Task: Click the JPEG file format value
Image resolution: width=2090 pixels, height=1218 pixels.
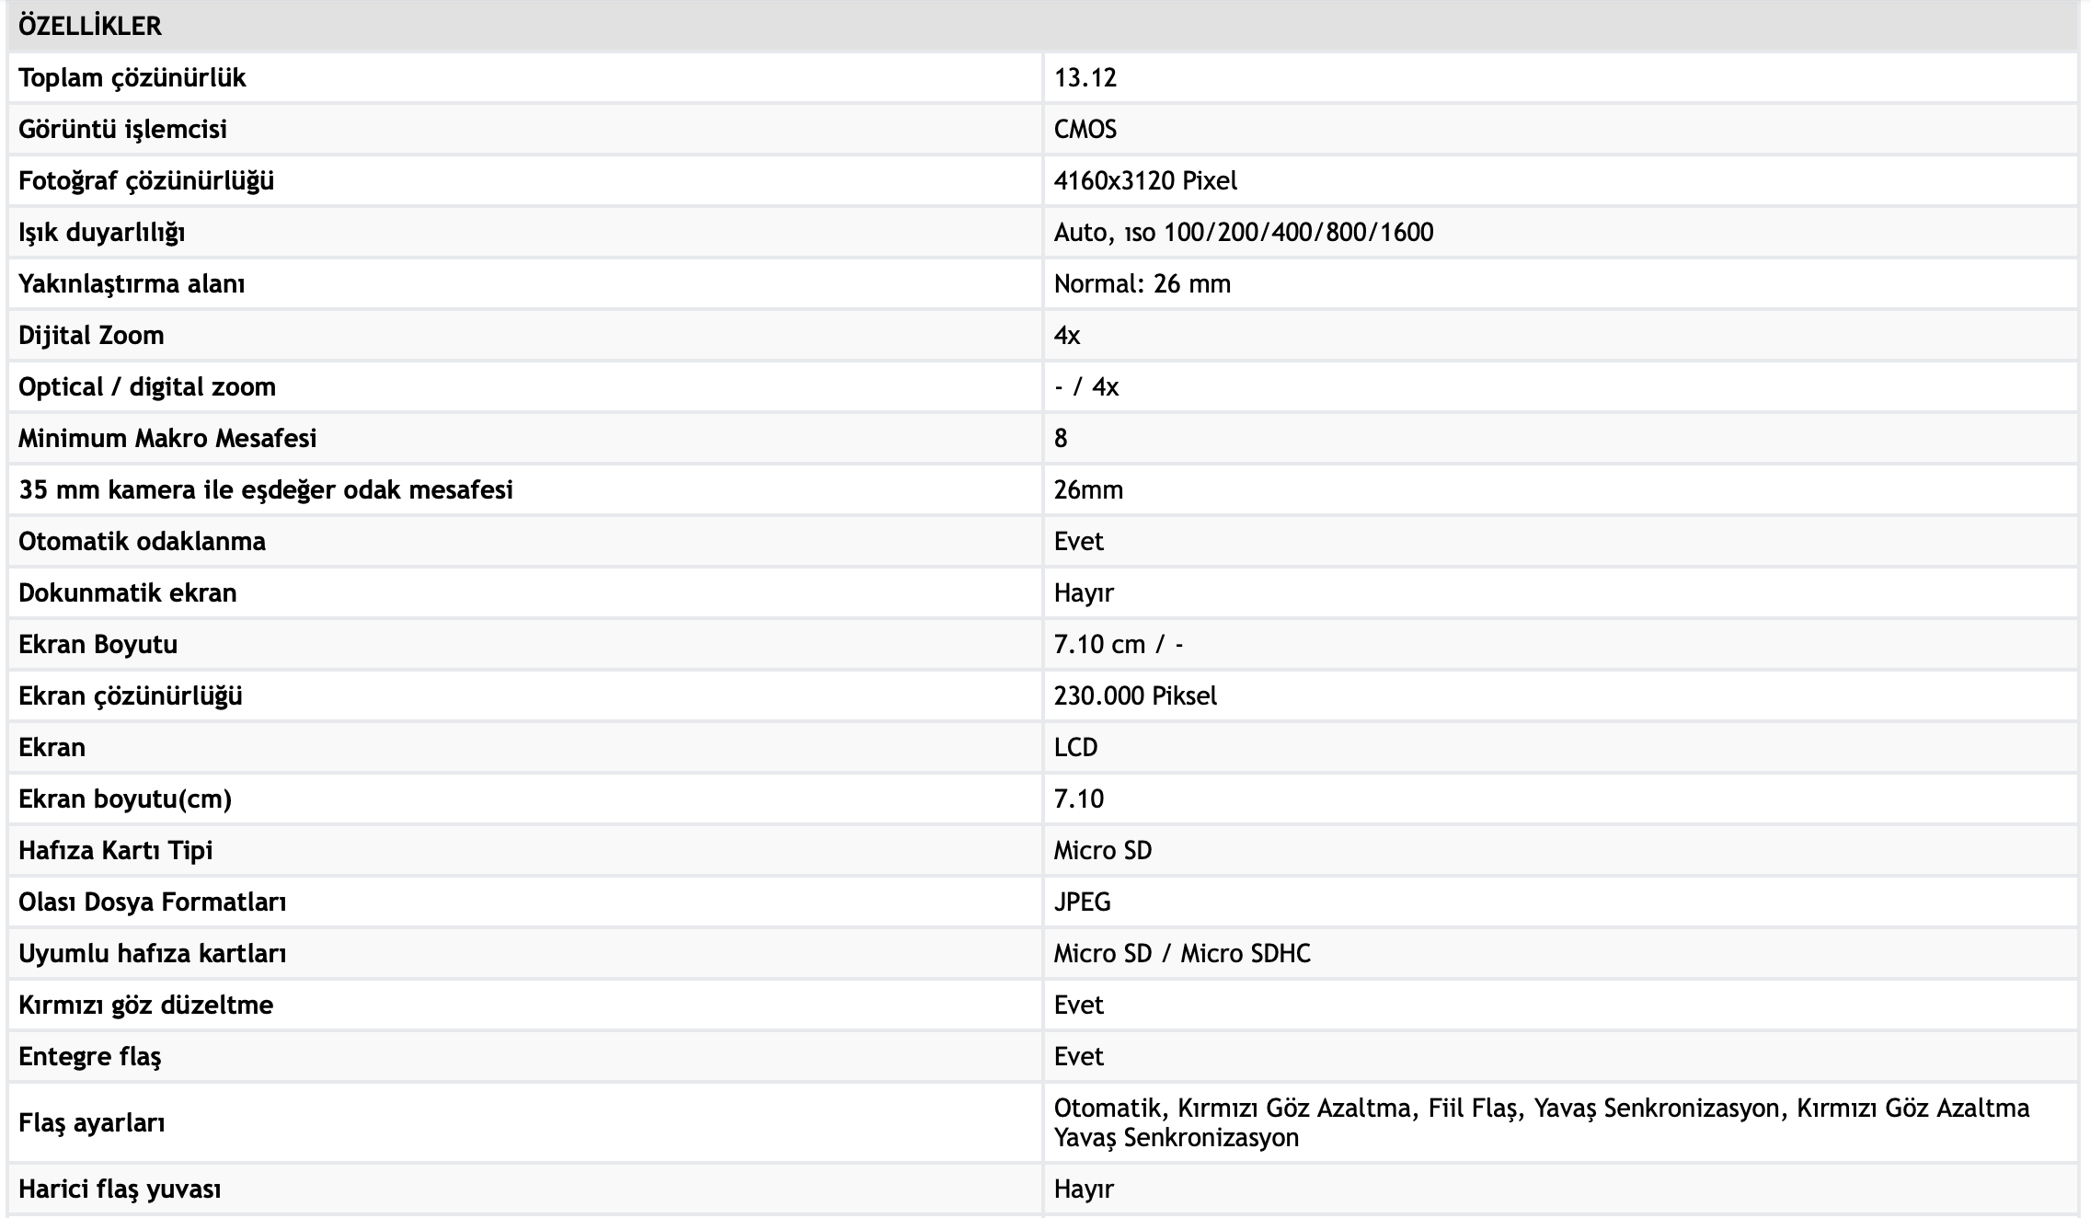Action: [x=1082, y=902]
